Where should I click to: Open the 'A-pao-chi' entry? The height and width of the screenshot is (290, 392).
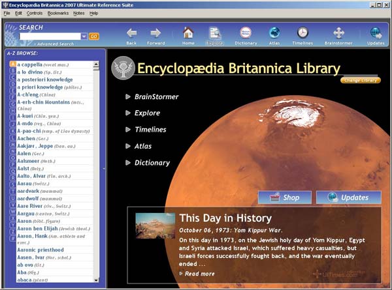coord(54,131)
